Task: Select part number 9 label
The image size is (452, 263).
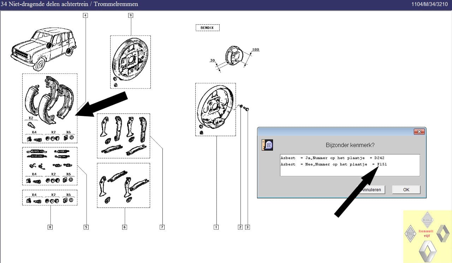Action: coord(131,15)
